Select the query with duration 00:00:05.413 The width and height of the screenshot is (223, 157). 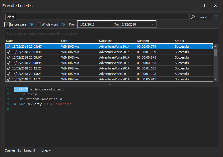coord(146,79)
